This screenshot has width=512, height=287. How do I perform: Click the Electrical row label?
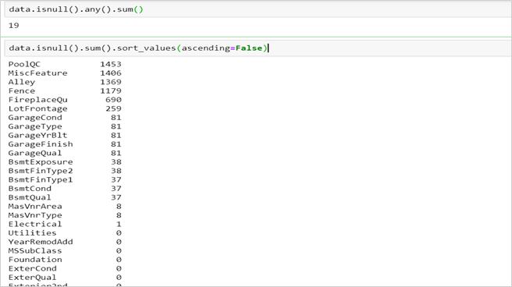[35, 224]
